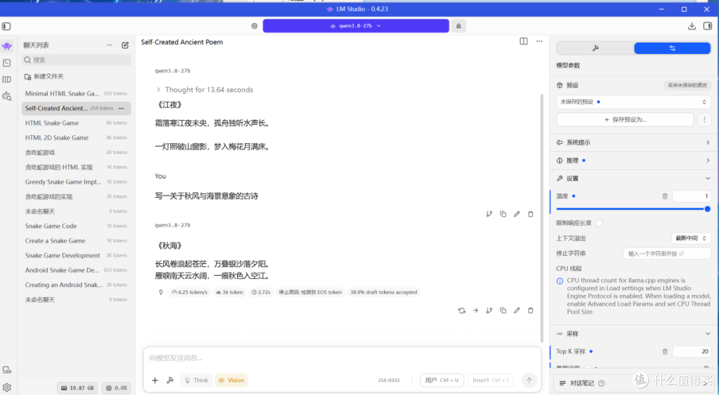Click the Top K value field showing 20

[x=692, y=352]
